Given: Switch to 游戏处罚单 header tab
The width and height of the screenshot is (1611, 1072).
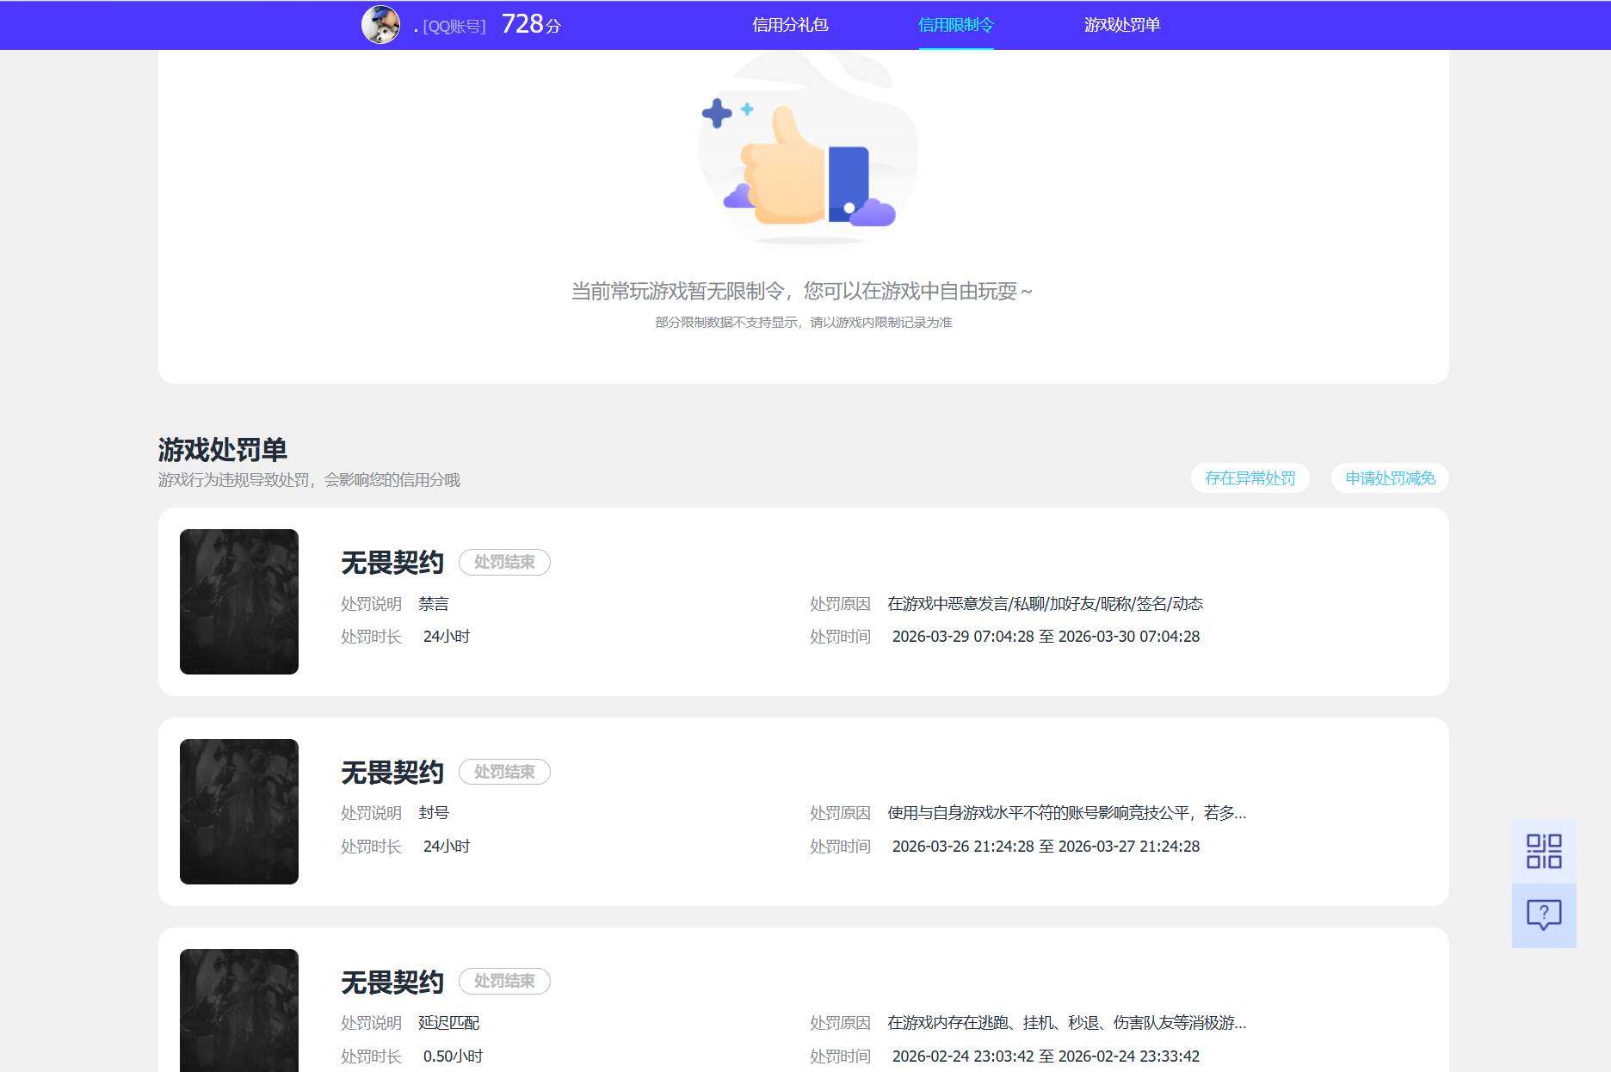Looking at the screenshot, I should [1122, 25].
